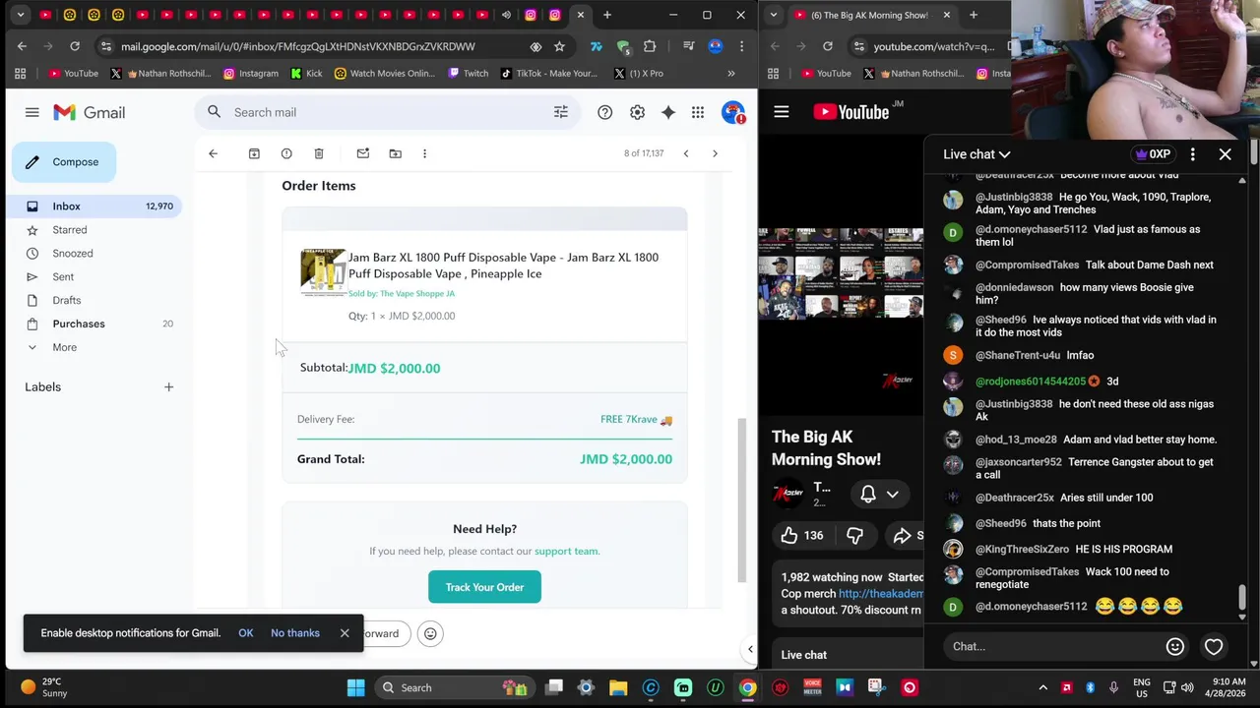The image size is (1260, 708).
Task: Open theakademiks merch link in description
Action: pyautogui.click(x=881, y=594)
